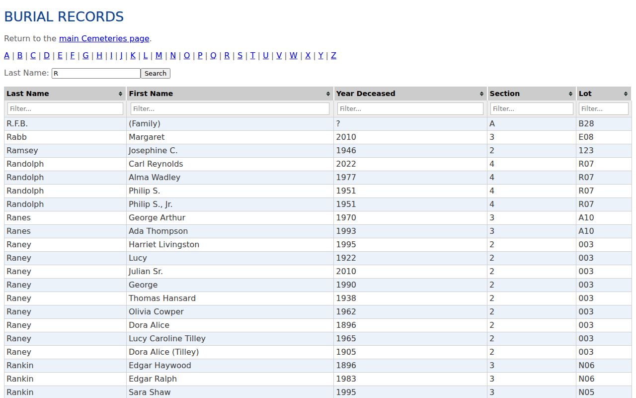Click the Section column filter box
Image resolution: width=636 pixels, height=398 pixels.
point(532,108)
